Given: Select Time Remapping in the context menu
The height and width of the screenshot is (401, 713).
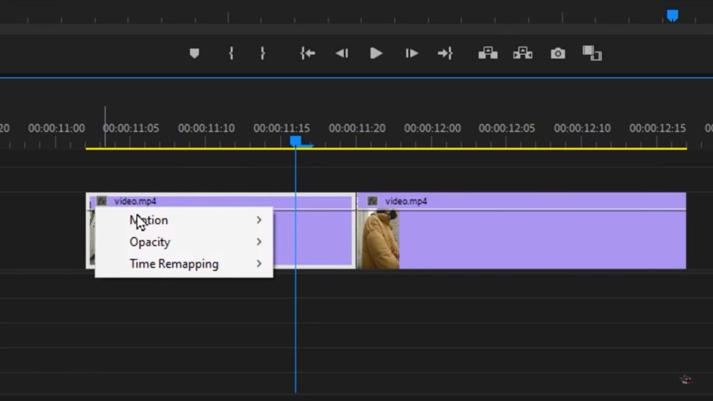Looking at the screenshot, I should pyautogui.click(x=173, y=264).
